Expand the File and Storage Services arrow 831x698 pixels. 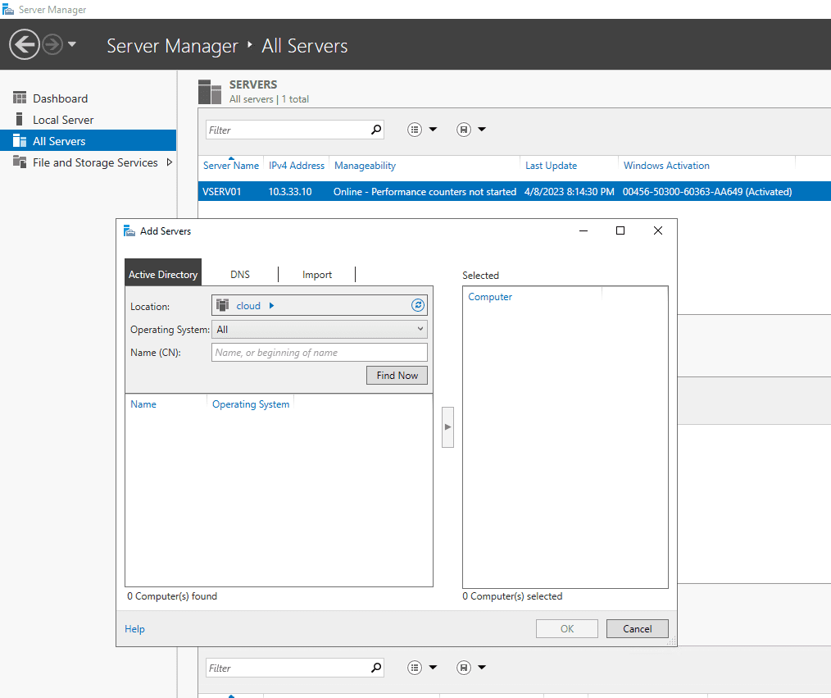[170, 162]
